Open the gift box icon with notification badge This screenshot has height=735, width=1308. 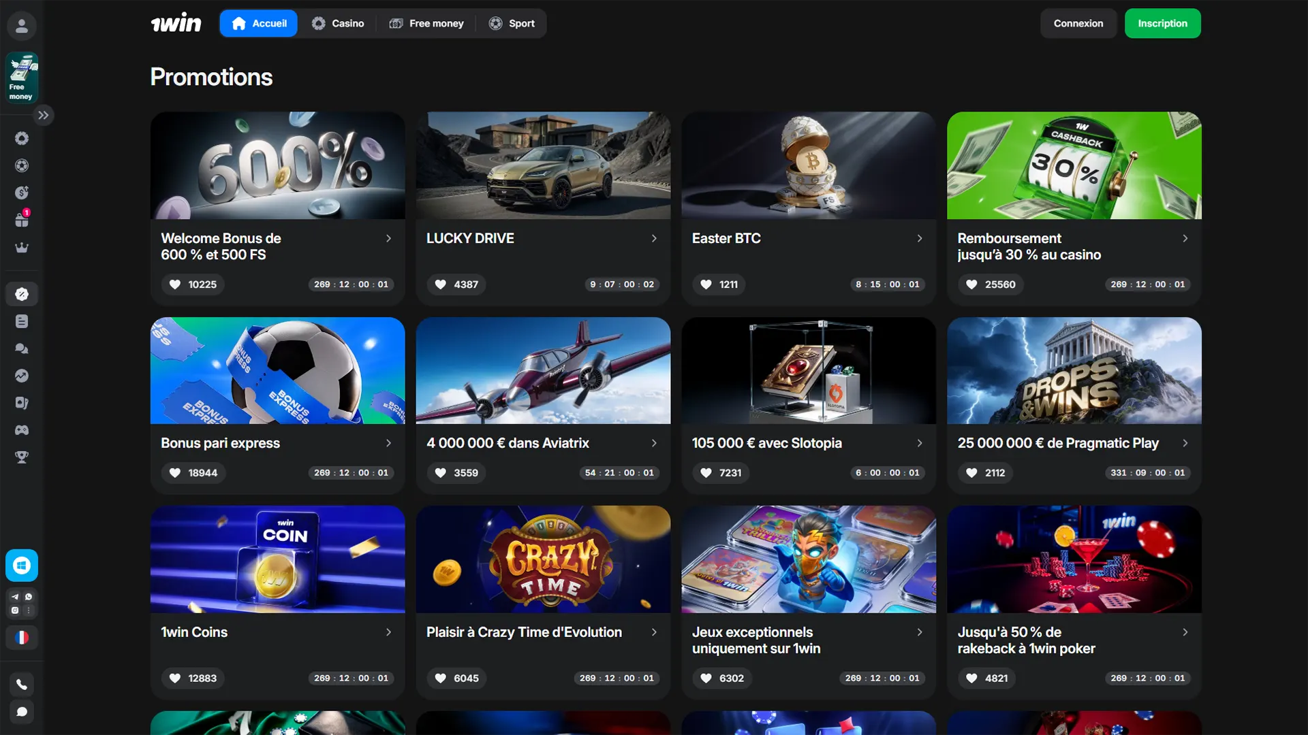pyautogui.click(x=22, y=220)
